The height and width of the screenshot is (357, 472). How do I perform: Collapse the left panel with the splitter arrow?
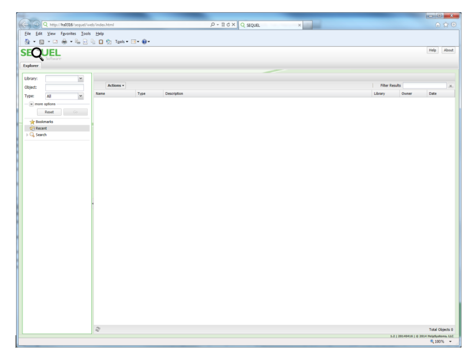pos(93,204)
